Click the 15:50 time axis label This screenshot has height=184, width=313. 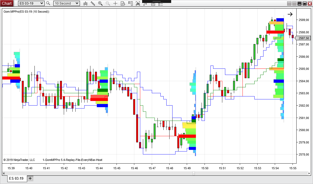205,168
